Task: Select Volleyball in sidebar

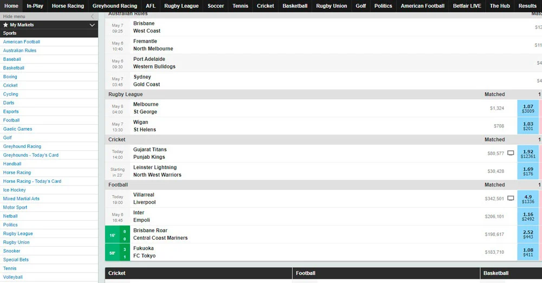Action: coord(13,277)
